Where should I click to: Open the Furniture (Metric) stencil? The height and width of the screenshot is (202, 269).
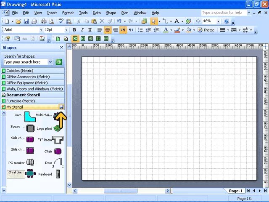[33, 101]
